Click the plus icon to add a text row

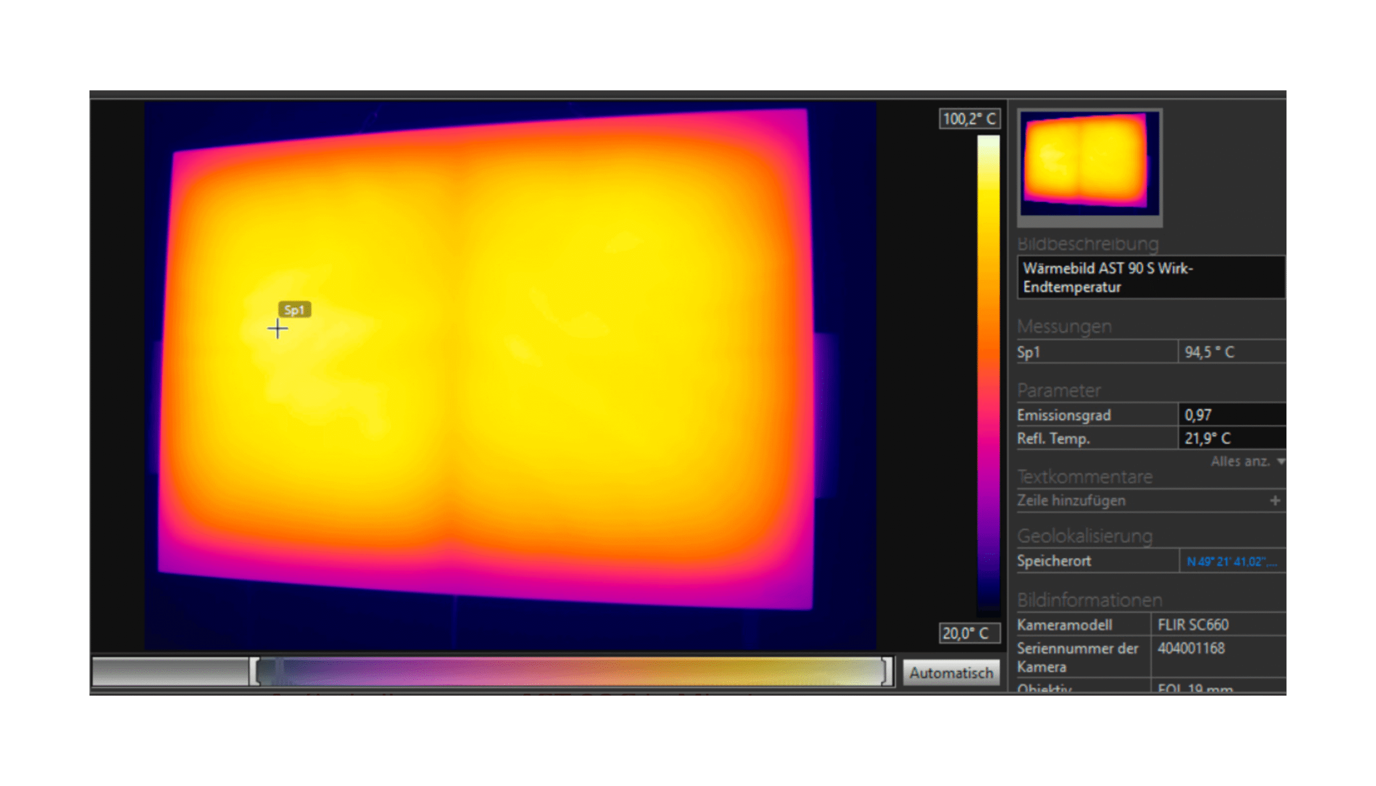(1275, 500)
